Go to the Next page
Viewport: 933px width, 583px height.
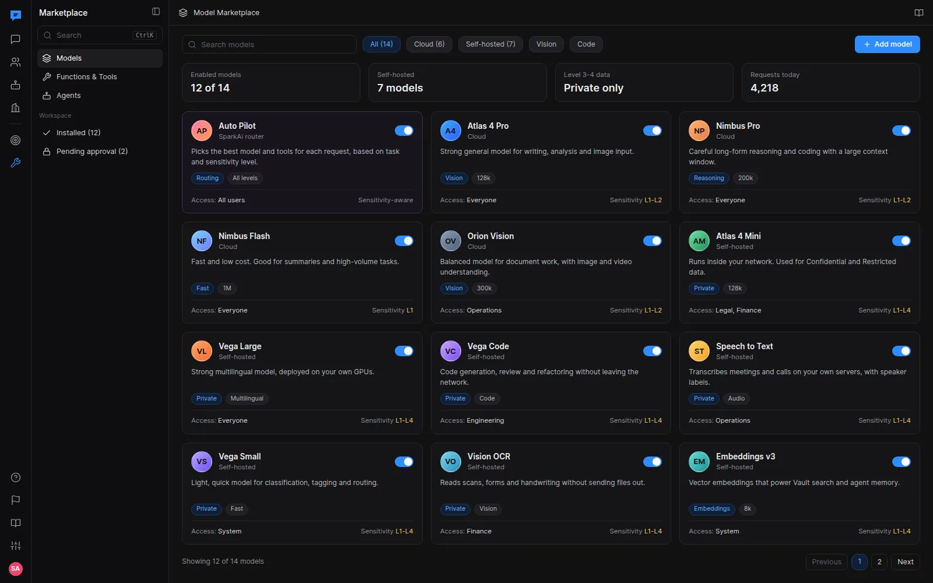click(906, 562)
